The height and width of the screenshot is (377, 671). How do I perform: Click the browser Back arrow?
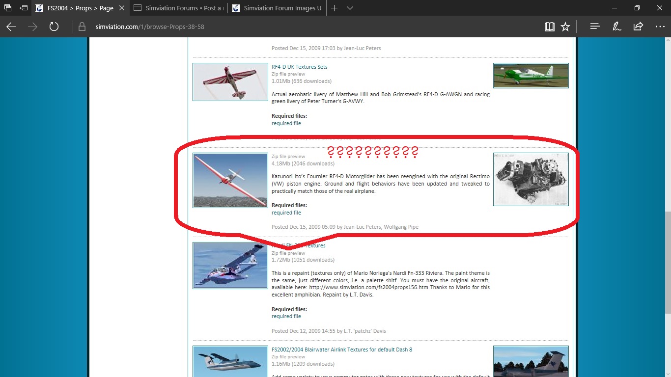(x=11, y=27)
